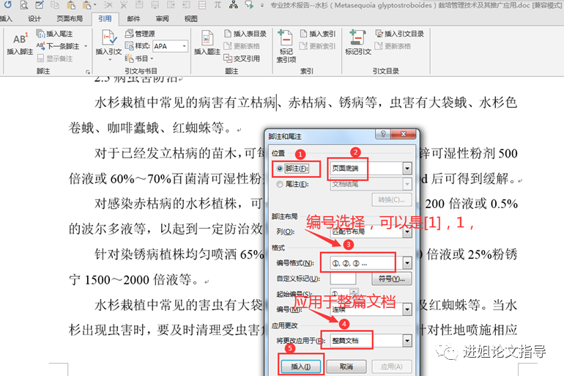Switch to the Design (设计) tab
The image size is (564, 376).
(x=34, y=19)
